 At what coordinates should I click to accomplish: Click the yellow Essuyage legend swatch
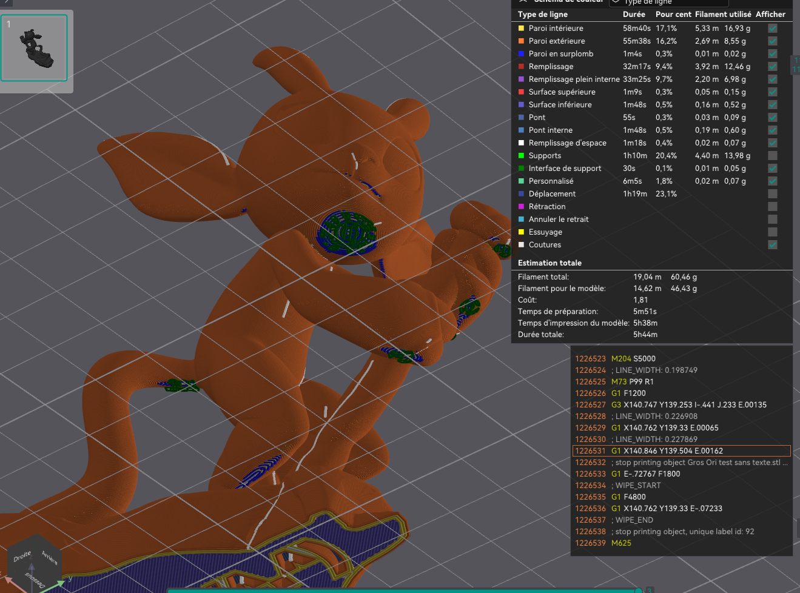(x=521, y=232)
